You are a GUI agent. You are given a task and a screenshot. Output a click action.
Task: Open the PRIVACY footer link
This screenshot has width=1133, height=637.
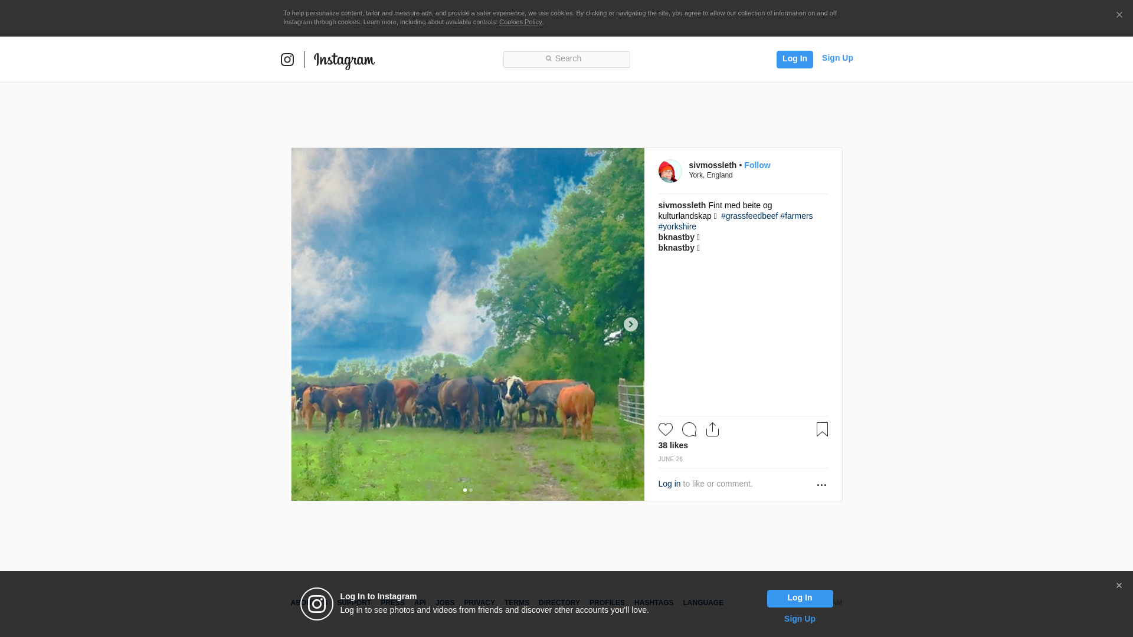(x=479, y=603)
